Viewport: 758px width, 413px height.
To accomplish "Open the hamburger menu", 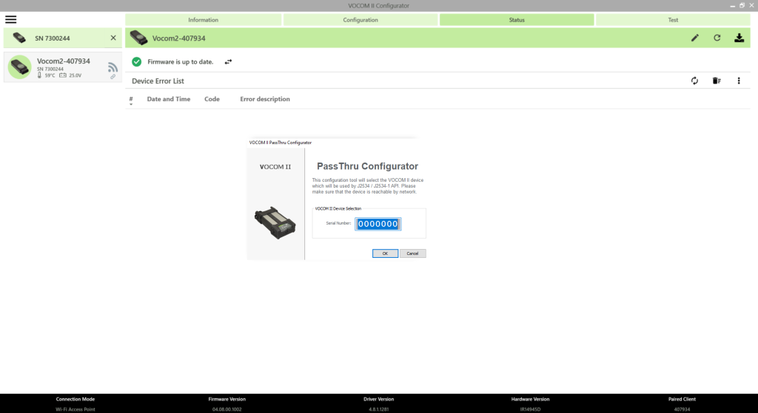I will pyautogui.click(x=10, y=20).
